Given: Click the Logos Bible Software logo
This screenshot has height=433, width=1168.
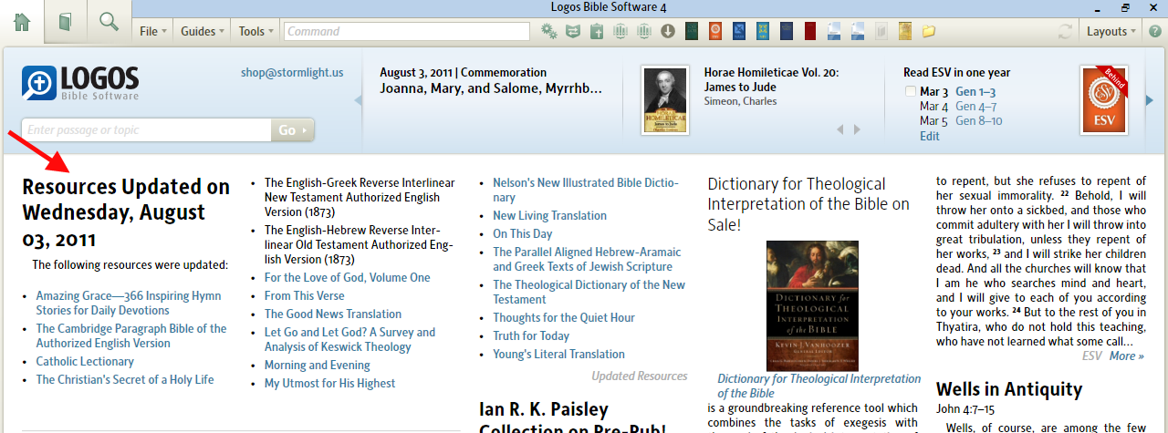Looking at the screenshot, I should click(80, 84).
